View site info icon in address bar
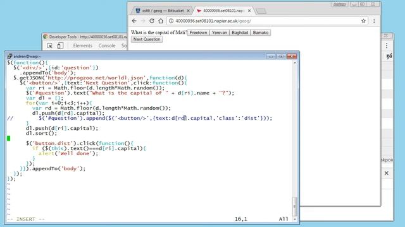The height and width of the screenshot is (227, 405). [x=171, y=21]
